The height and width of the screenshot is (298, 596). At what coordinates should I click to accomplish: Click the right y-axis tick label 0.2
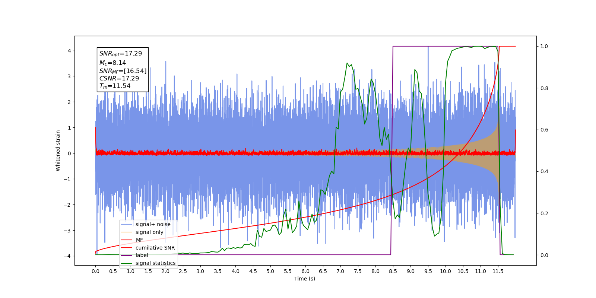(544, 213)
